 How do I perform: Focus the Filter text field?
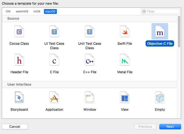161,11
